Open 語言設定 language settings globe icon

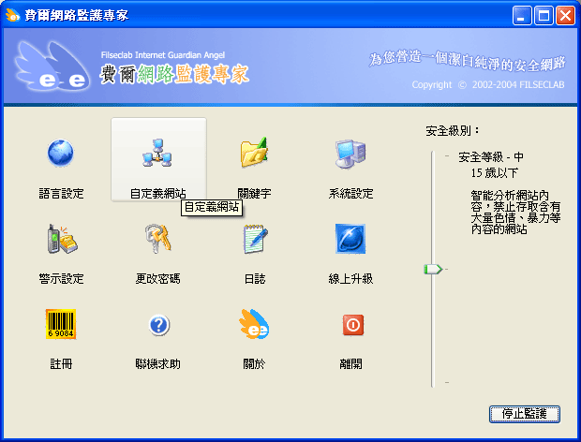tap(61, 153)
